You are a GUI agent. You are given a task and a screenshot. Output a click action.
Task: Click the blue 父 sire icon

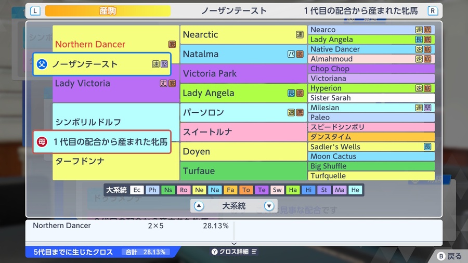point(42,64)
